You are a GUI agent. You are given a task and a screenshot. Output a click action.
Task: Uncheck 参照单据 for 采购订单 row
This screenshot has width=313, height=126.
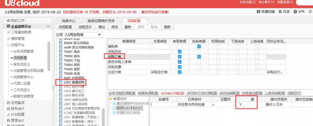[180, 57]
